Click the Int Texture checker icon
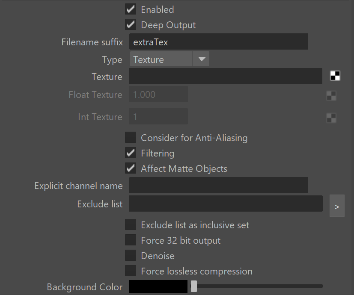 331,118
